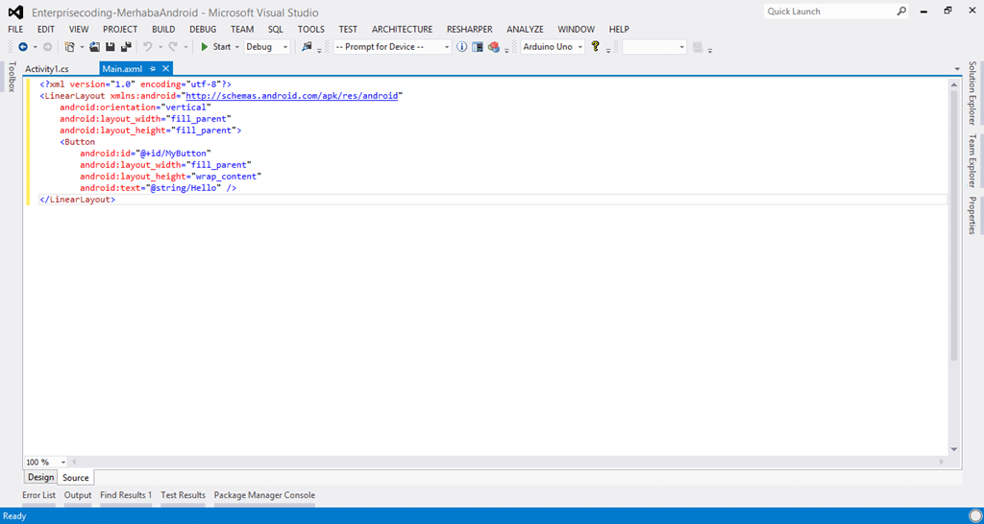
Task: Redo the last undone edit
Action: [173, 46]
